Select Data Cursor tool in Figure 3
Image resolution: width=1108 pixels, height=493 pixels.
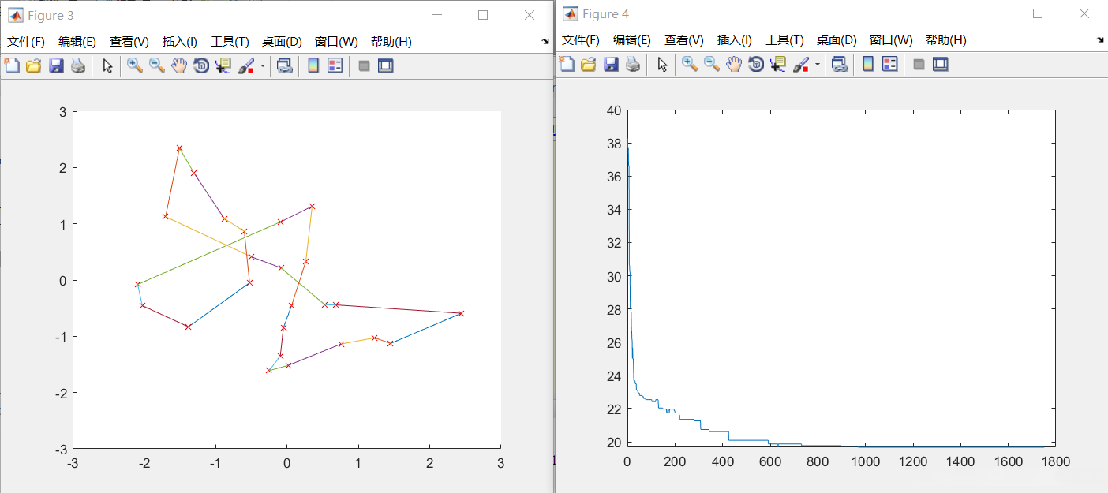(223, 65)
